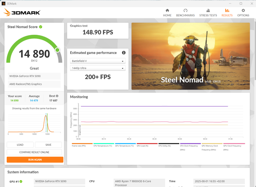Viewport: 256px width, 187px height.
Task: Click the 3DMark logo
Action: click(x=22, y=12)
